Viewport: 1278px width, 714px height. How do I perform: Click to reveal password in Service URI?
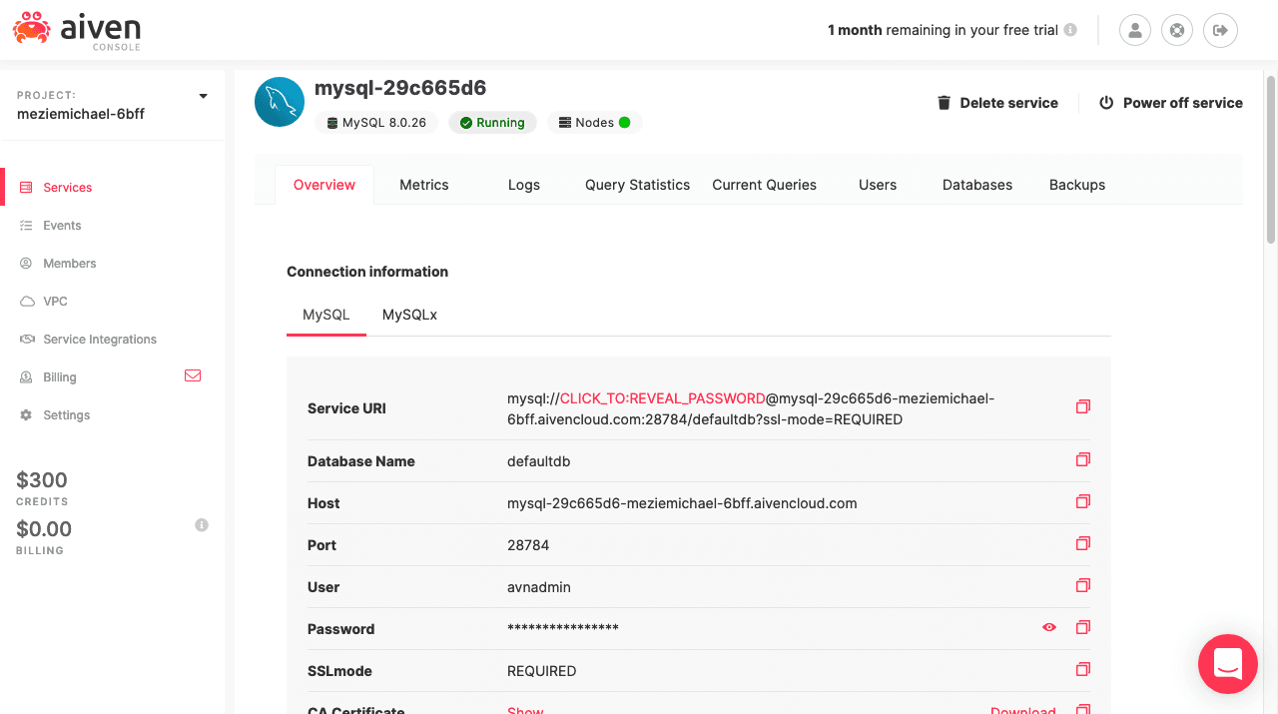click(x=662, y=398)
